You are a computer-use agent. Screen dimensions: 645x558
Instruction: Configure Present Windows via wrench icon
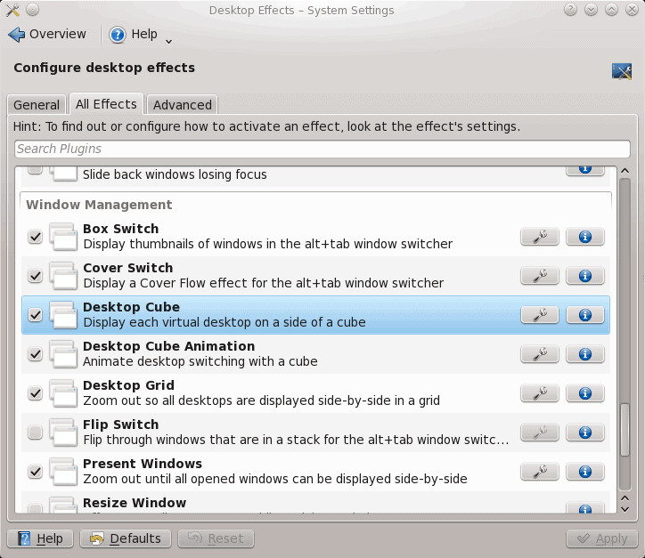tap(539, 472)
